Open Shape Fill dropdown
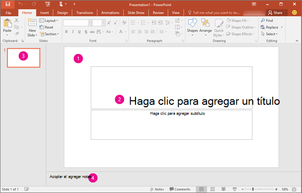The image size is (302, 193). pyautogui.click(x=237, y=21)
